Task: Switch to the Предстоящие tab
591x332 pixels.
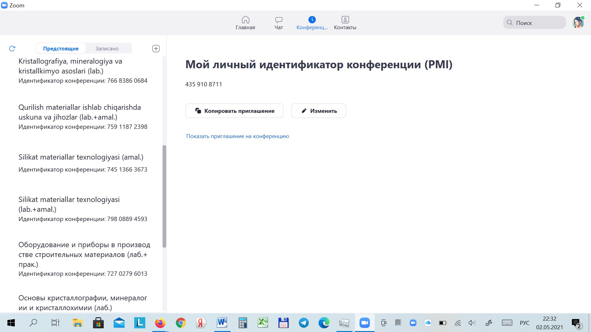Action: click(x=61, y=49)
